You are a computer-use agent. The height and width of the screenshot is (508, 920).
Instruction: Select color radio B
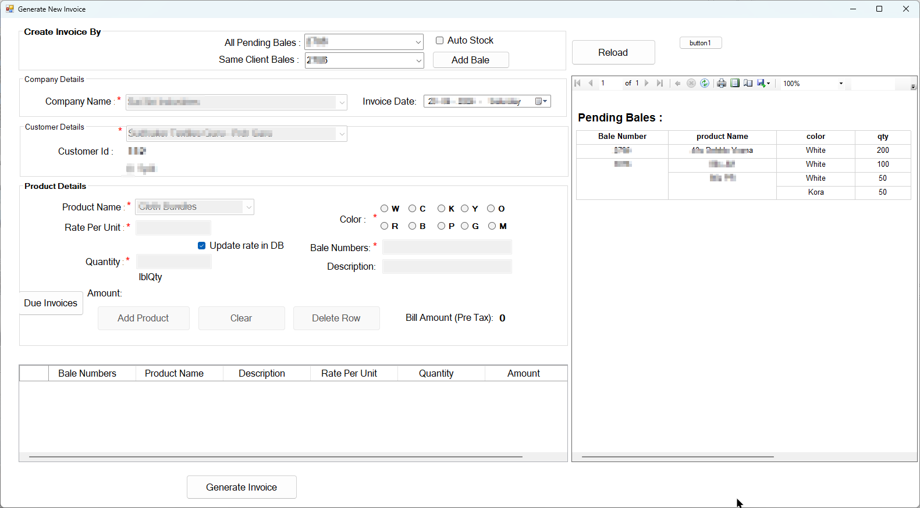[x=412, y=226]
